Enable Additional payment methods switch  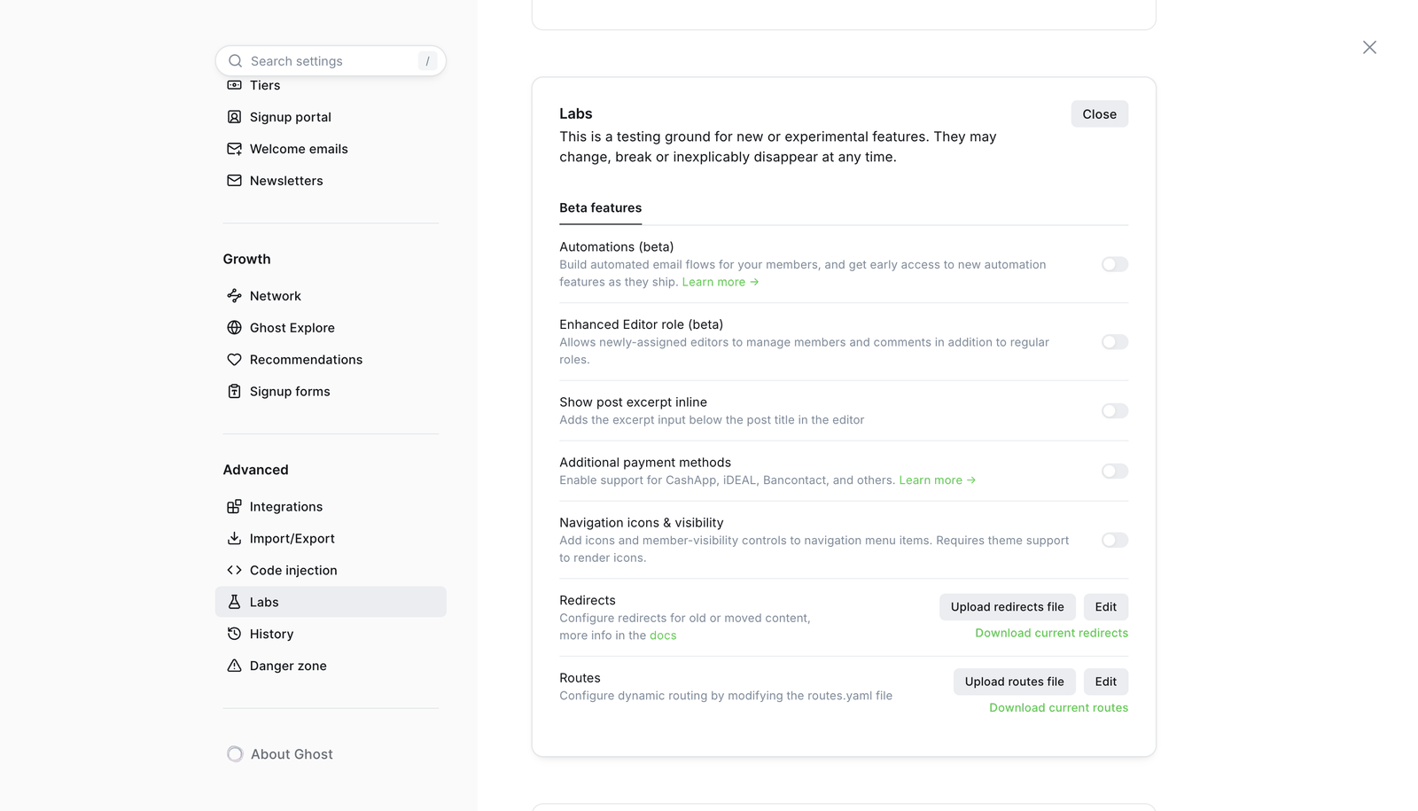tap(1115, 472)
